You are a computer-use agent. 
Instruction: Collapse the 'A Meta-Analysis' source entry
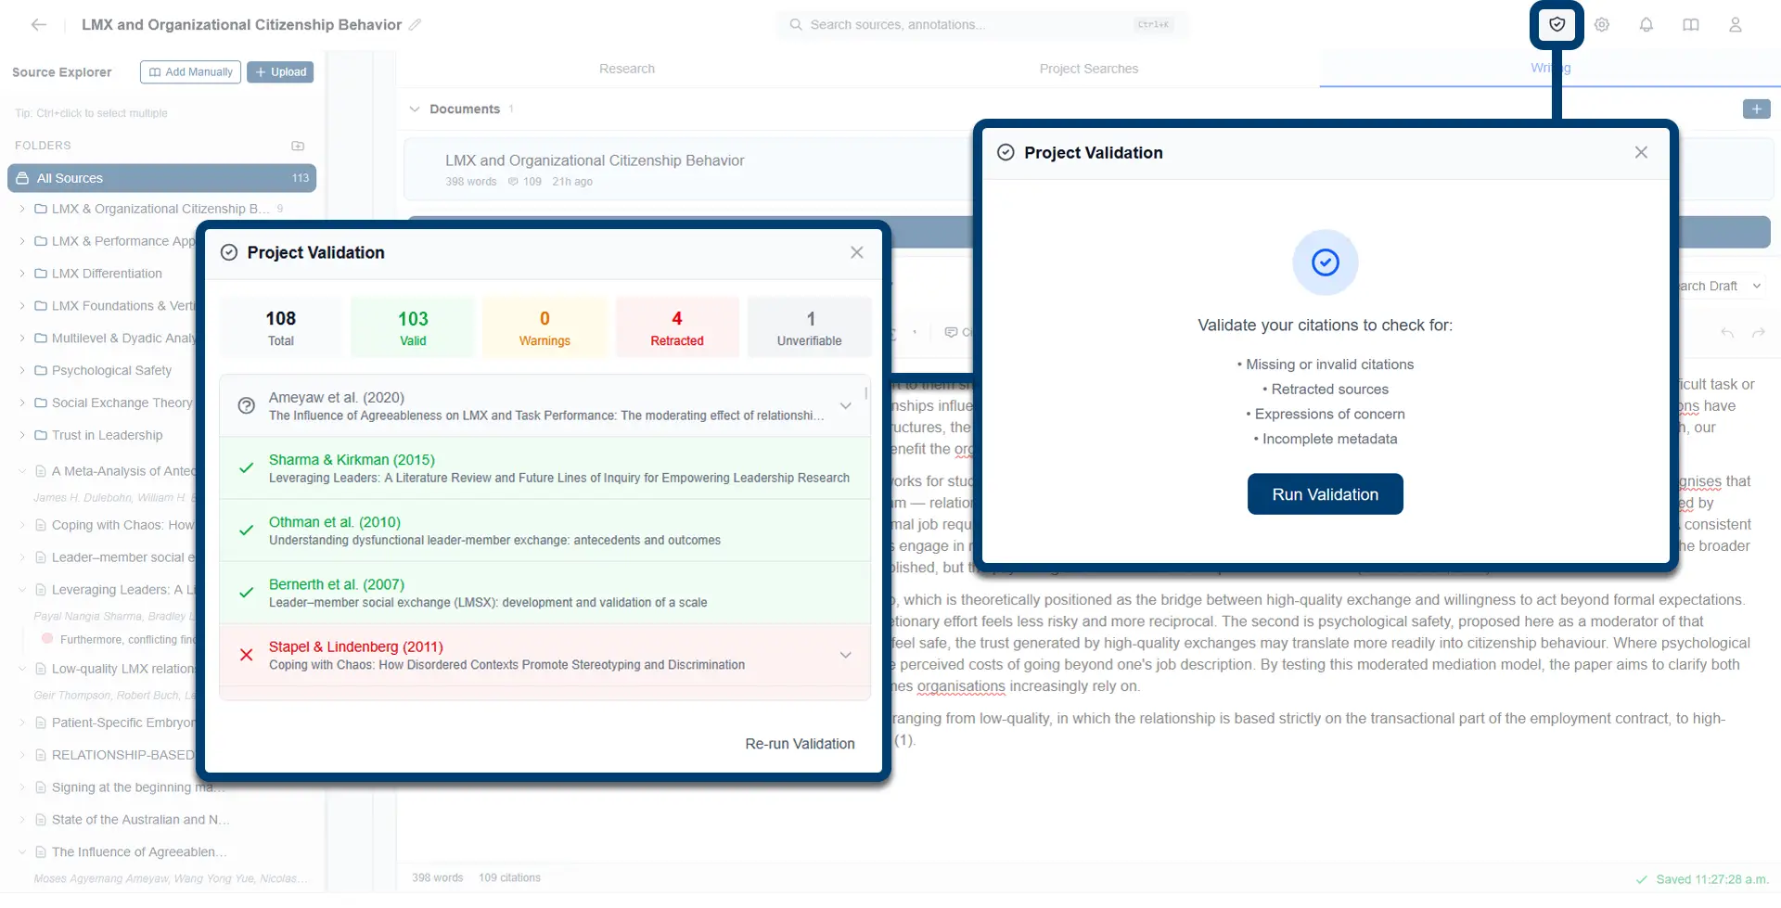[x=22, y=471]
